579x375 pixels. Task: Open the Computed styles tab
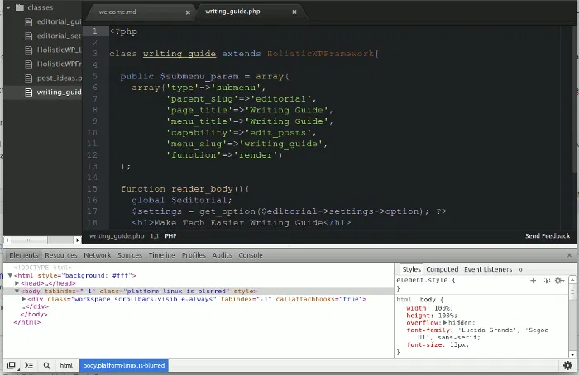click(442, 269)
